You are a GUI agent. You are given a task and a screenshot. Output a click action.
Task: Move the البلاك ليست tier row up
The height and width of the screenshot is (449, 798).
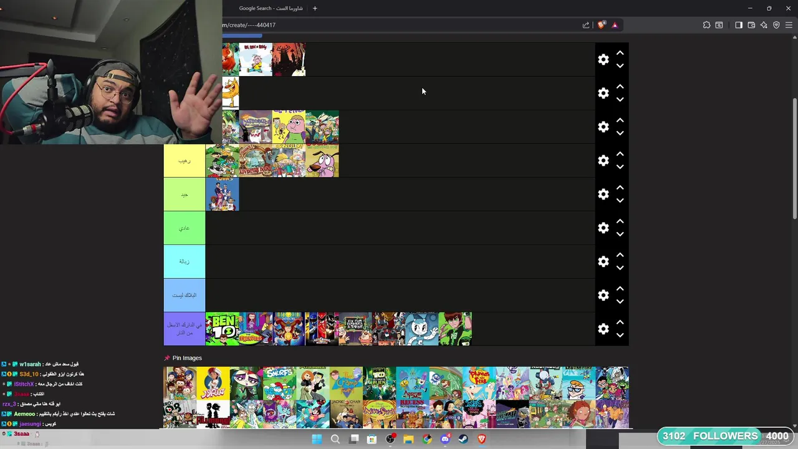click(x=620, y=289)
